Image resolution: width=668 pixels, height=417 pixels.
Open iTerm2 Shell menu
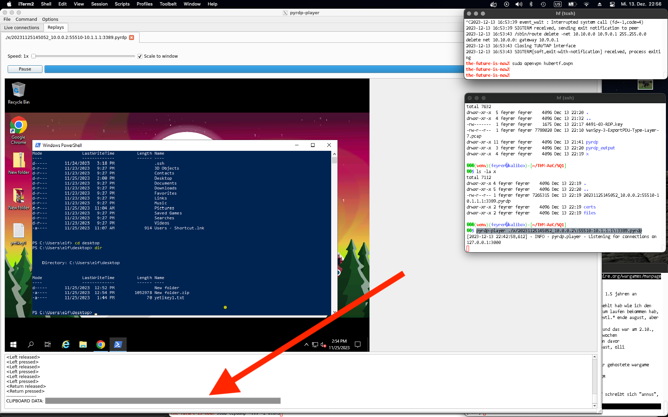(x=46, y=4)
